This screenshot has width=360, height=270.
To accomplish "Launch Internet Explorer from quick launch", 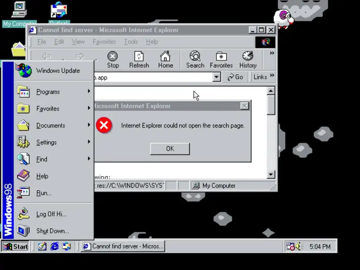I will (54, 246).
